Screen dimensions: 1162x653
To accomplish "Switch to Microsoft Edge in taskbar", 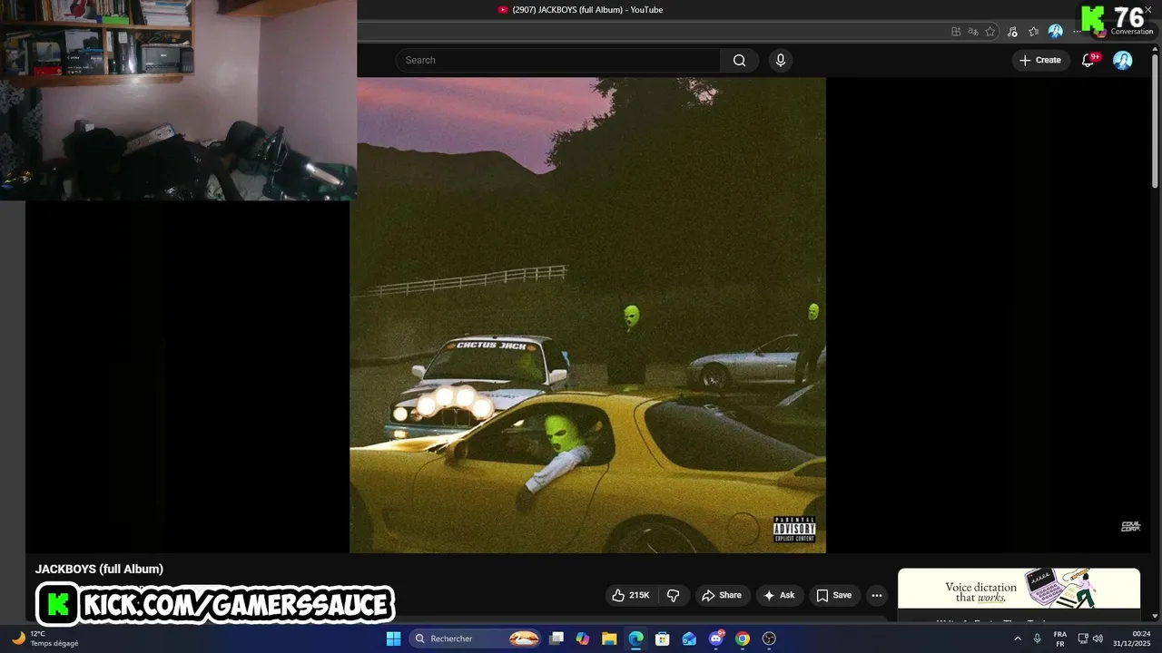I will click(635, 638).
